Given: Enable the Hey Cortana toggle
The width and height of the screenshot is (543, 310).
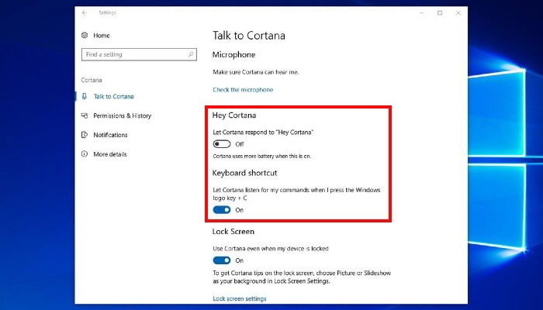Looking at the screenshot, I should (x=222, y=144).
